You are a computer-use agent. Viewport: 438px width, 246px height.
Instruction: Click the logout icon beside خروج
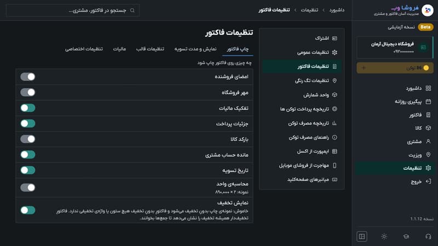click(428, 181)
